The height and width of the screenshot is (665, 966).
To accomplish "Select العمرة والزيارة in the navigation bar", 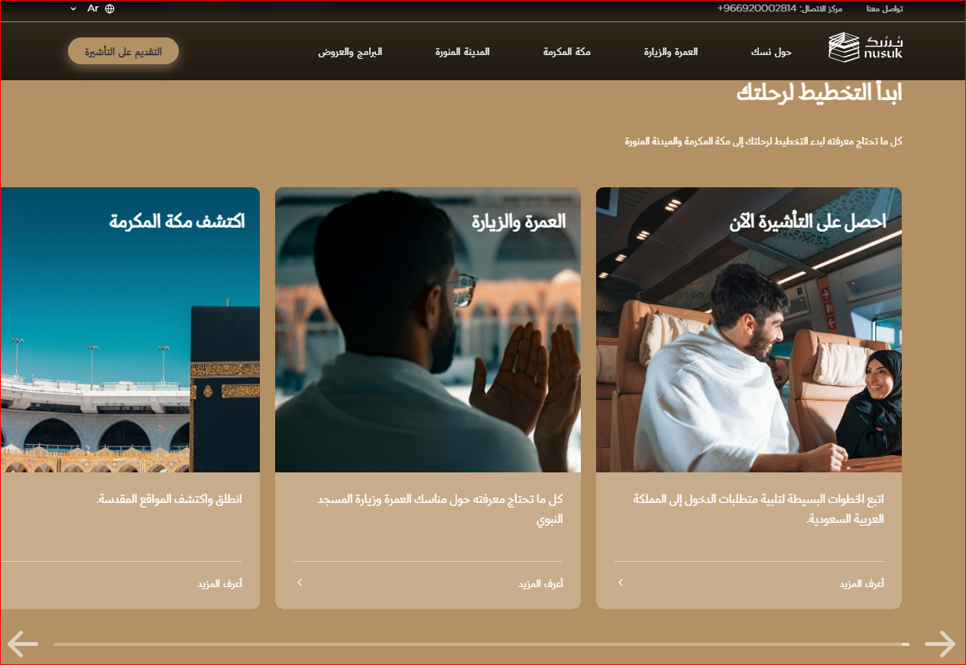I will click(670, 52).
